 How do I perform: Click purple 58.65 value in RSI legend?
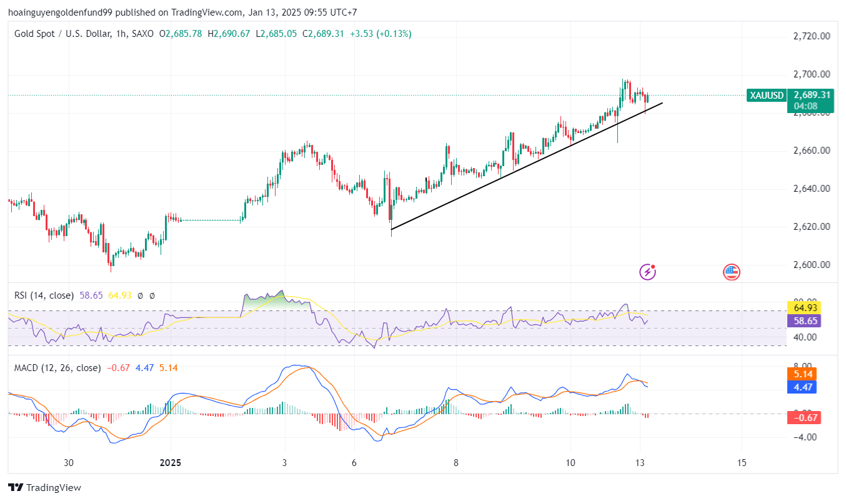pyautogui.click(x=92, y=295)
